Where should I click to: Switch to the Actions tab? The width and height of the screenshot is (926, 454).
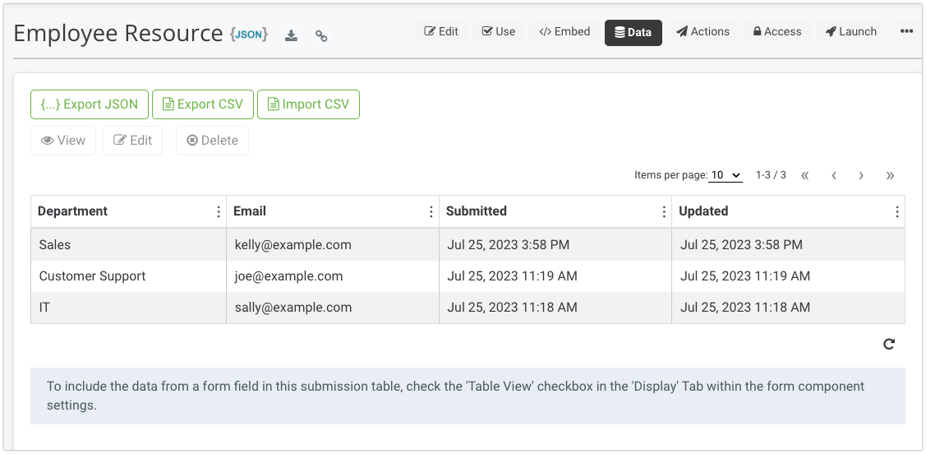tap(703, 32)
